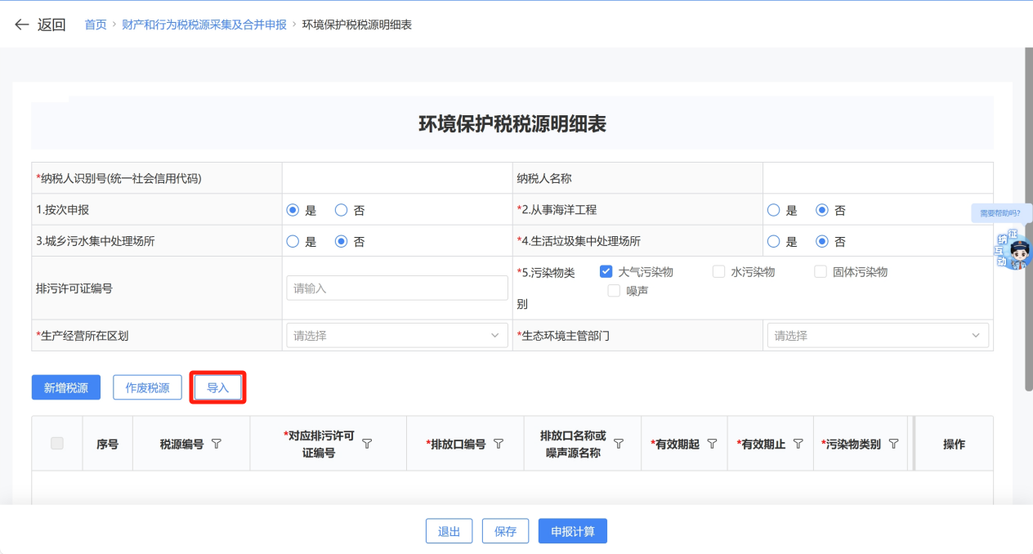Image resolution: width=1033 pixels, height=554 pixels.
Task: Expand the 生产经营所在区划 dropdown
Action: tap(396, 336)
